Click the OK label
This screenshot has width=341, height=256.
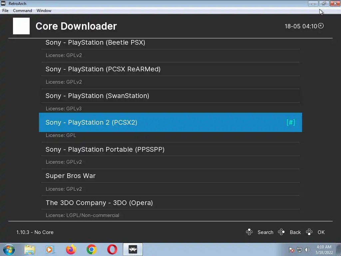pos(321,232)
